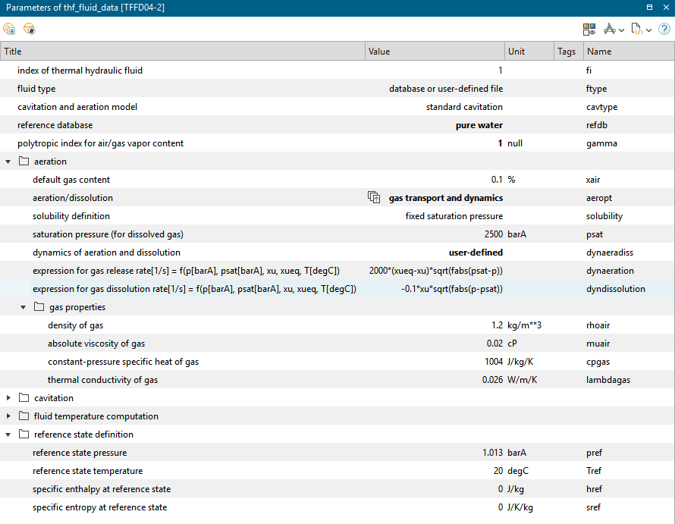
Task: Sort by the Title column header
Action: (x=182, y=52)
